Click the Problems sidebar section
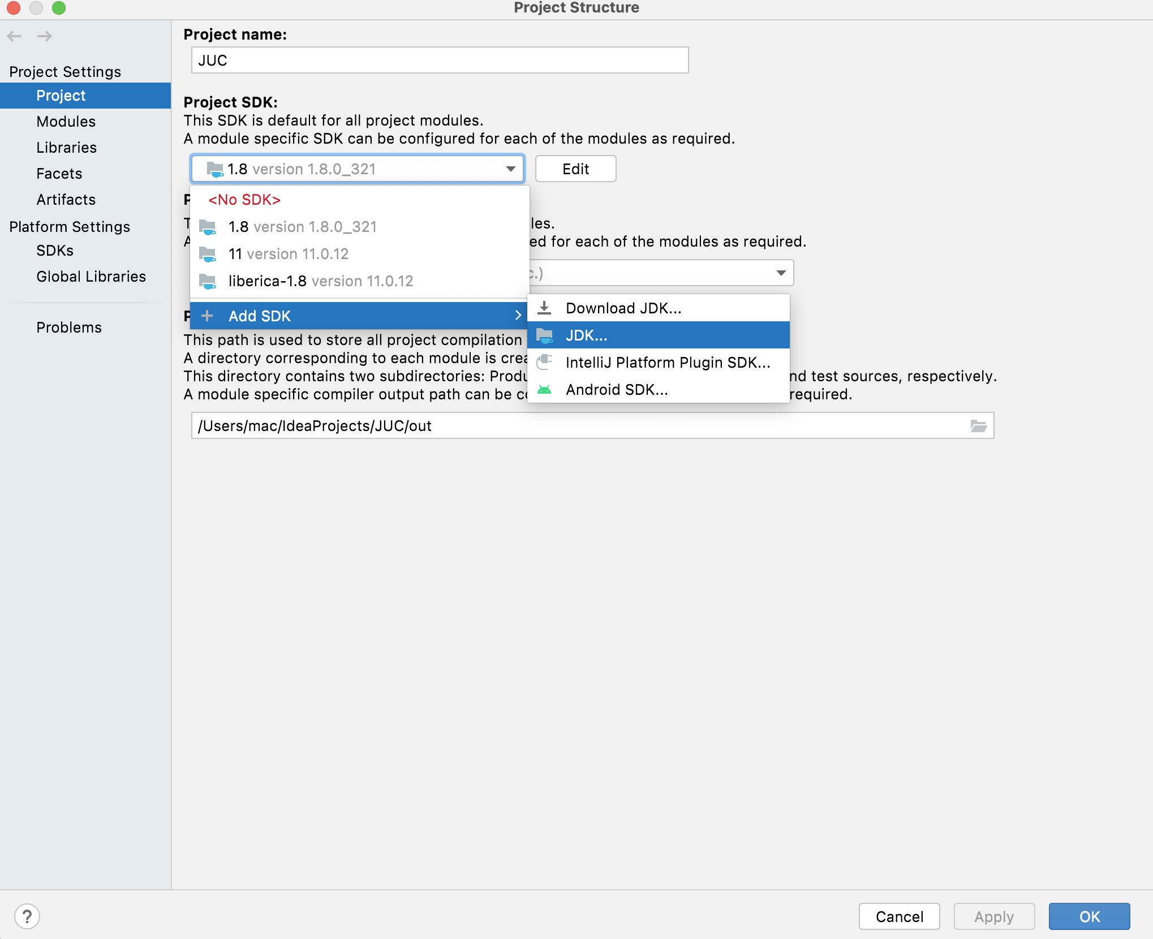The height and width of the screenshot is (939, 1153). [x=69, y=326]
